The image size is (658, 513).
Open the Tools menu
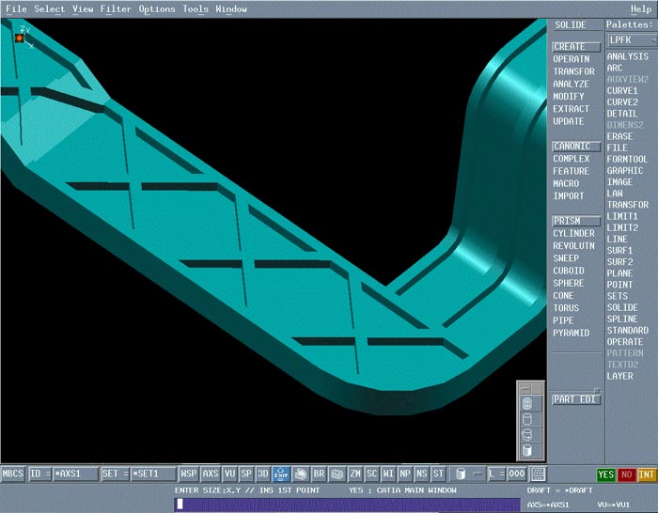coord(196,9)
